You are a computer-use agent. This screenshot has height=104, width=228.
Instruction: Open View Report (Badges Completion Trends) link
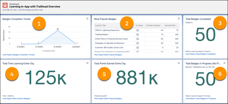(19, 55)
